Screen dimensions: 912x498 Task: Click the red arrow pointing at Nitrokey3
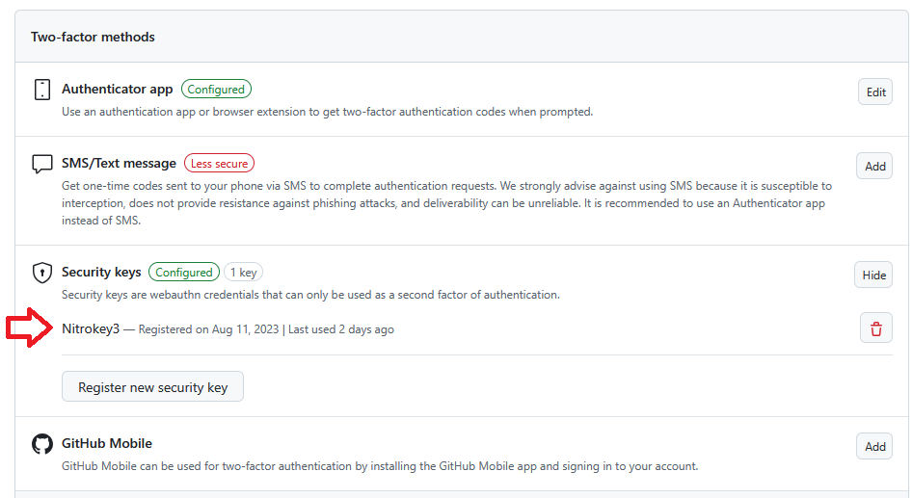point(29,328)
